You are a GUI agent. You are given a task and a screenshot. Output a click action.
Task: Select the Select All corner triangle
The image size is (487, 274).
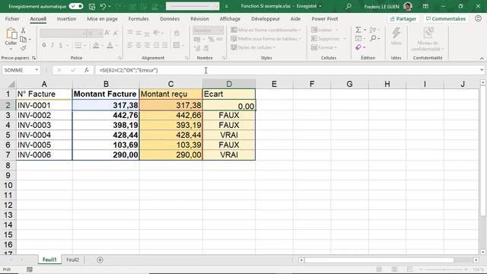(x=11, y=84)
